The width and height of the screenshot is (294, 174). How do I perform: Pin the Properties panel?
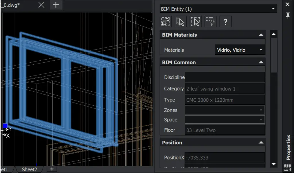tap(288, 16)
